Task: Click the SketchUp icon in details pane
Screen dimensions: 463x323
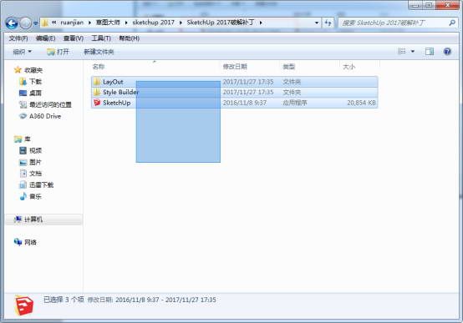Action: [24, 305]
